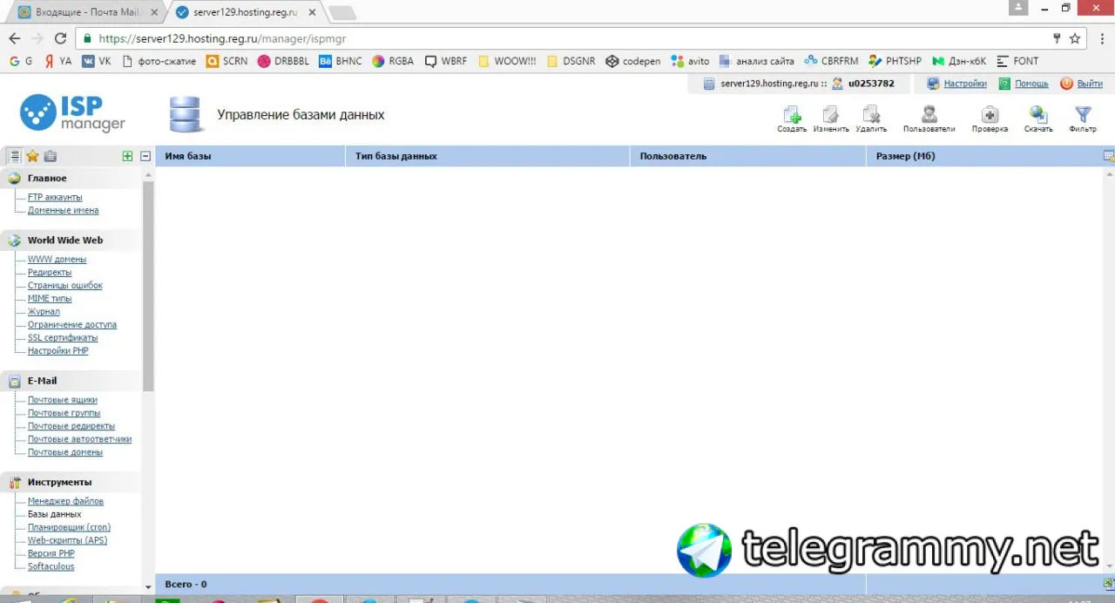This screenshot has width=1115, height=603.
Task: Expand all menu sections with green plus
Action: (x=128, y=156)
